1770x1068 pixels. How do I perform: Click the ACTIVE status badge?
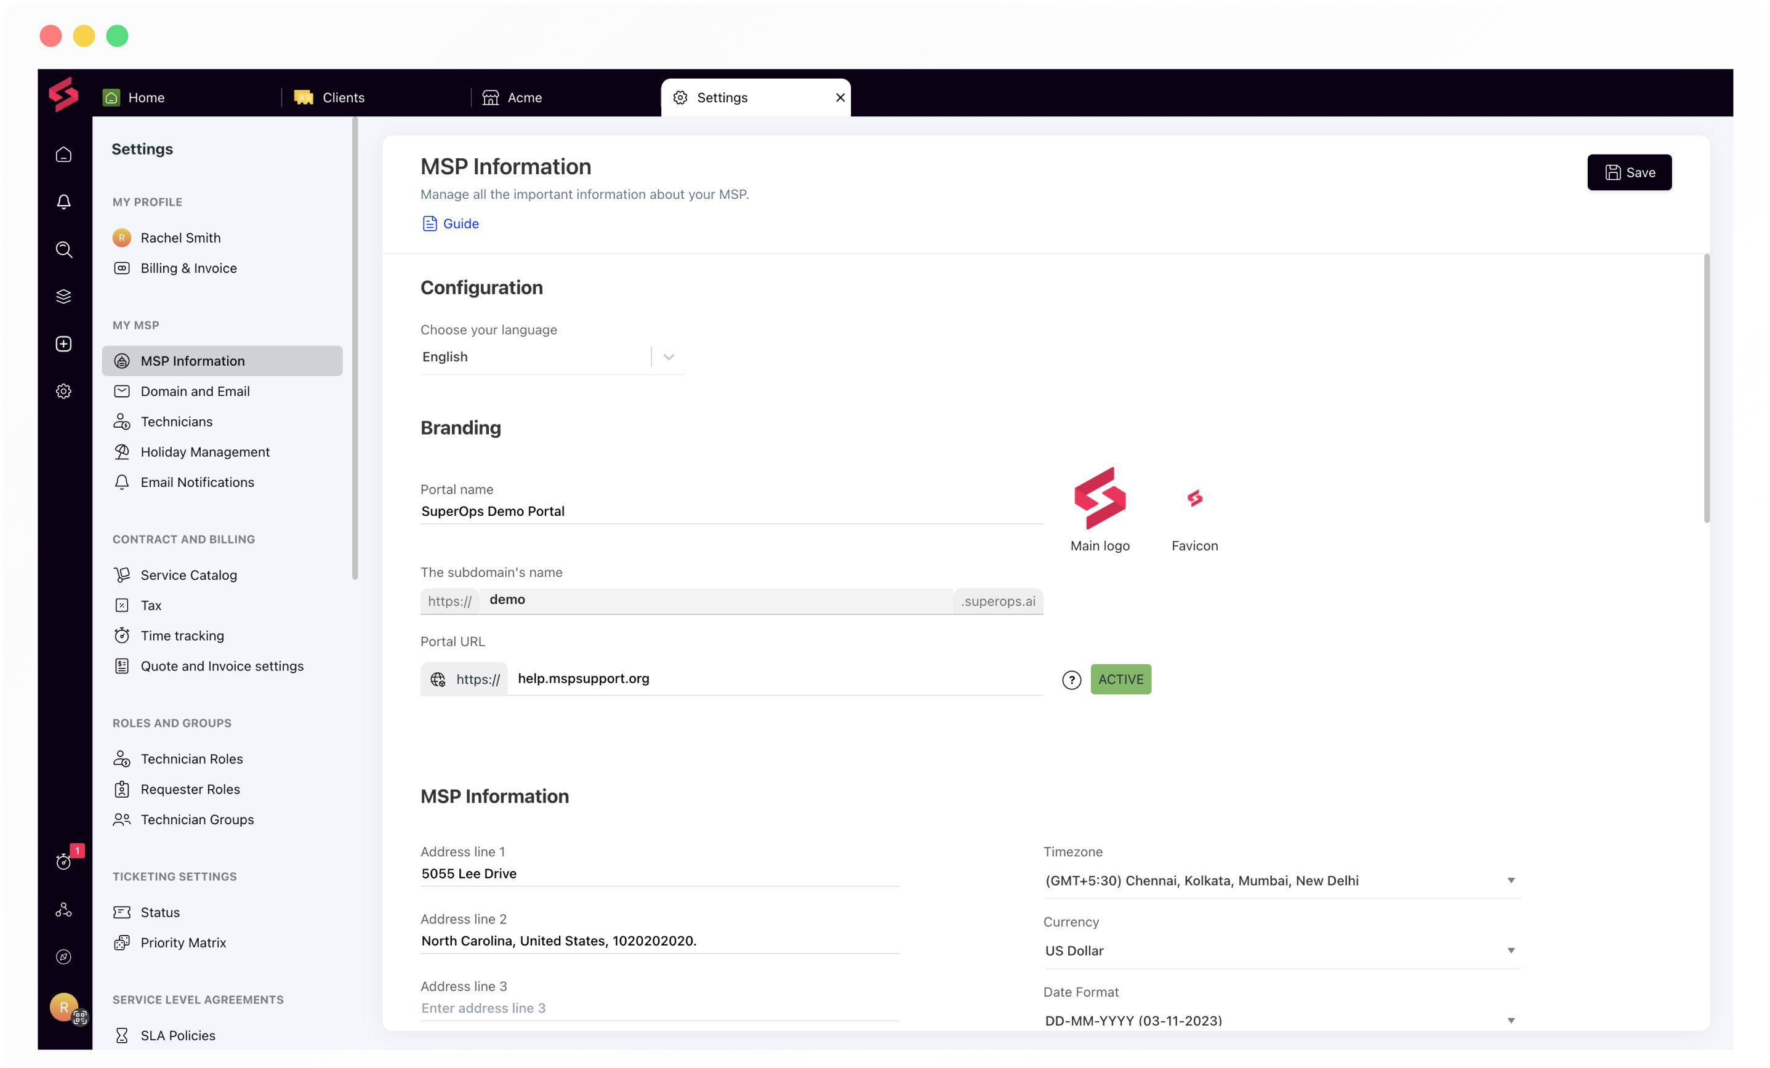[1120, 680]
